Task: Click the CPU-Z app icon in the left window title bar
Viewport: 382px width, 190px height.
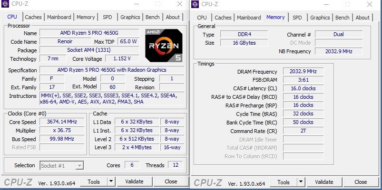Action: tap(5, 4)
